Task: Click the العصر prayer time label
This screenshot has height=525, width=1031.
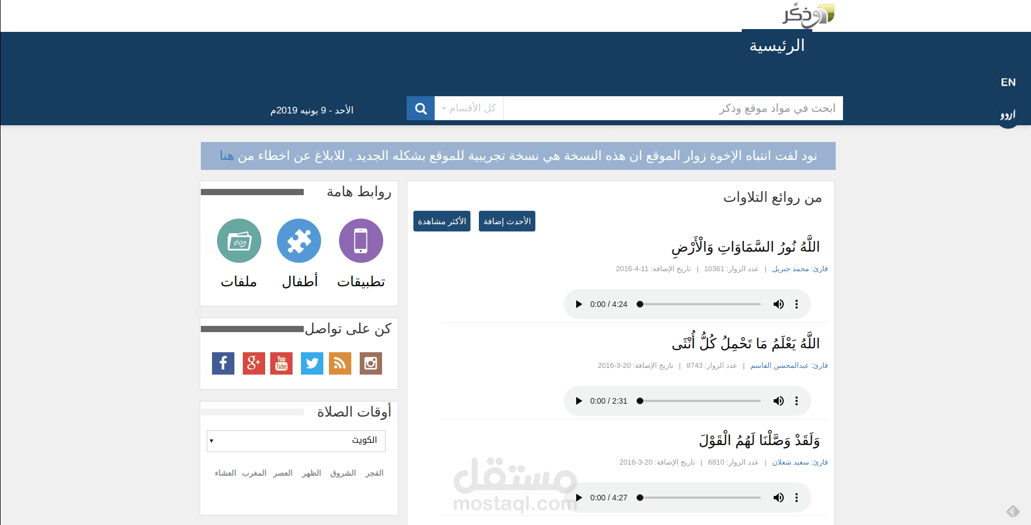Action: tap(283, 473)
